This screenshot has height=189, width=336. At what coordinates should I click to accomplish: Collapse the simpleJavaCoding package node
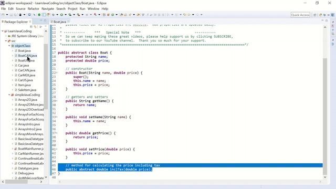[9, 94]
